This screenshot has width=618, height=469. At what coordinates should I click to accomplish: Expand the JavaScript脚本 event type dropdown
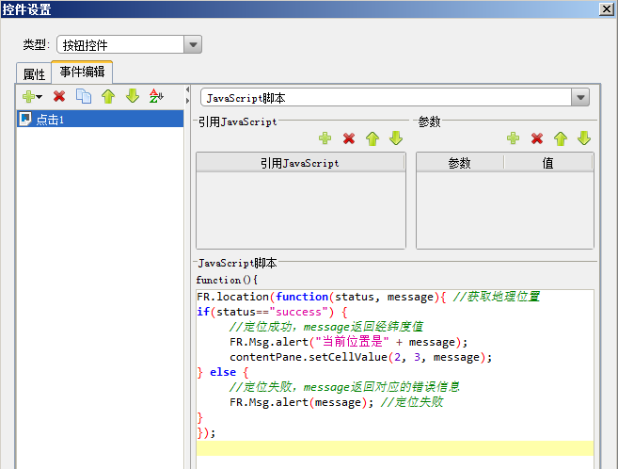tap(580, 97)
